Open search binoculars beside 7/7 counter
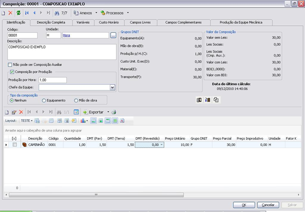 pos(57,13)
